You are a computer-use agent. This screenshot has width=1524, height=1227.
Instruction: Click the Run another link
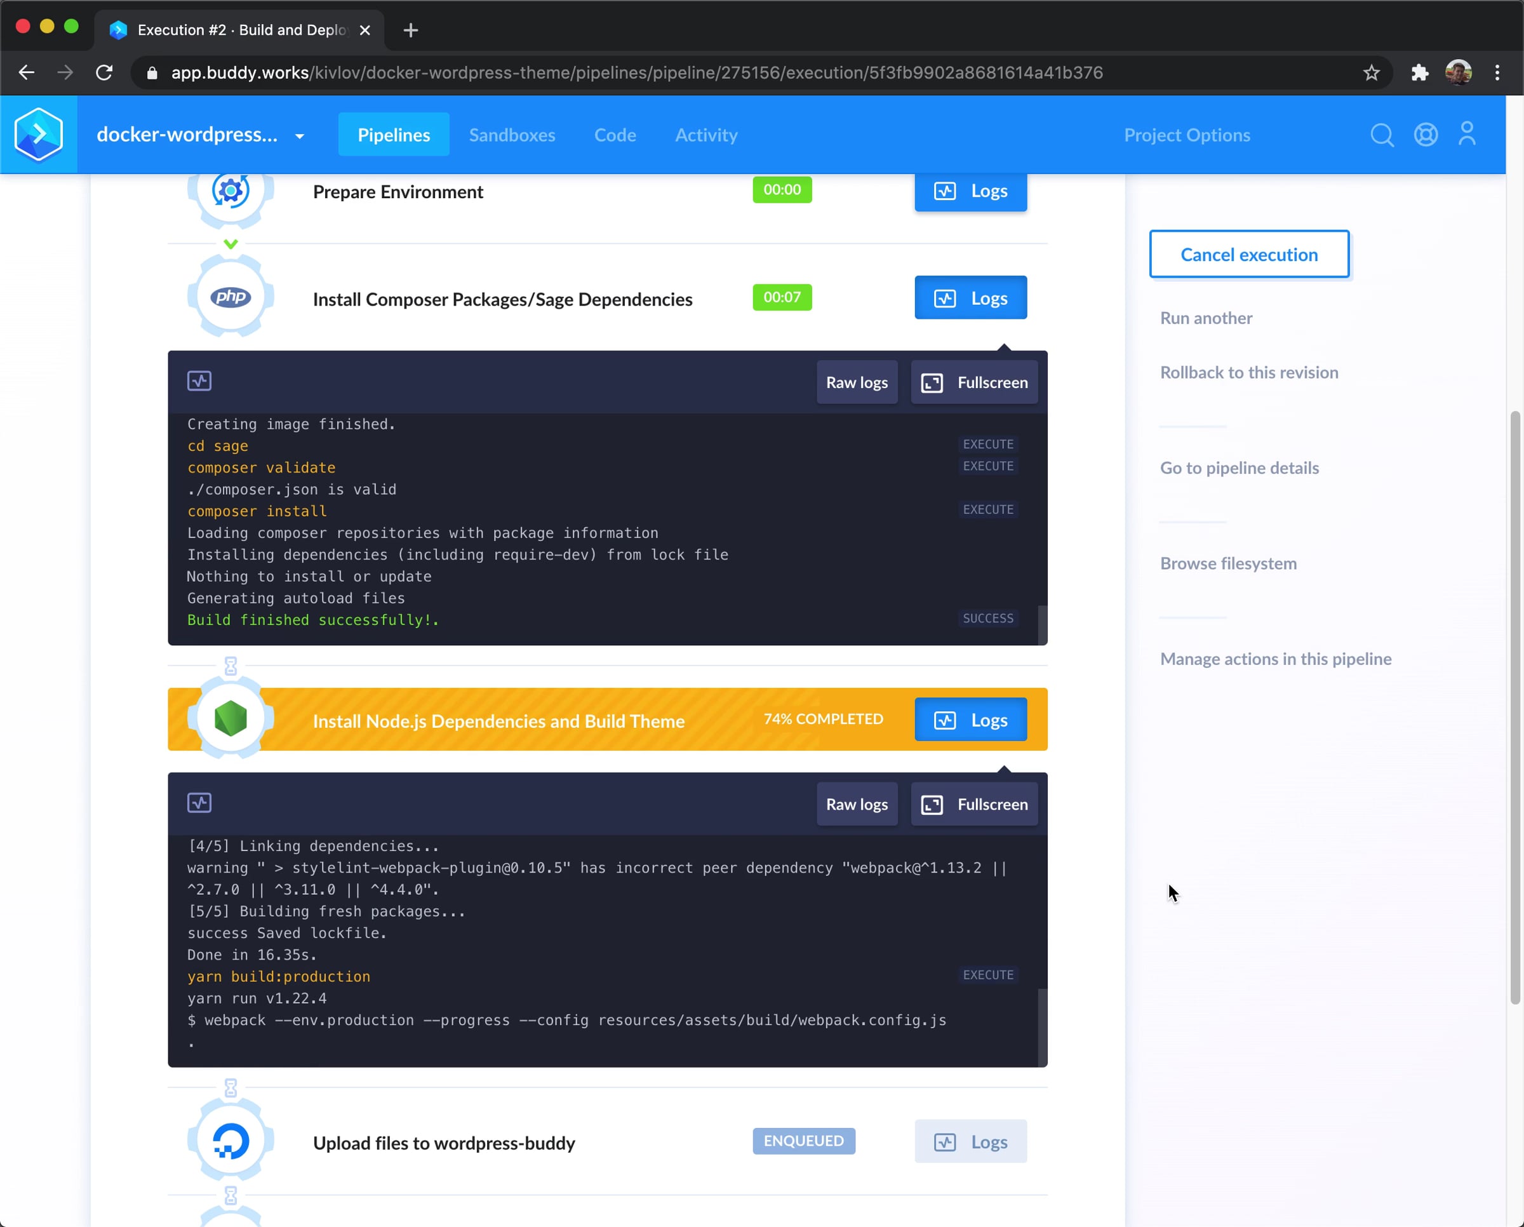(1206, 318)
